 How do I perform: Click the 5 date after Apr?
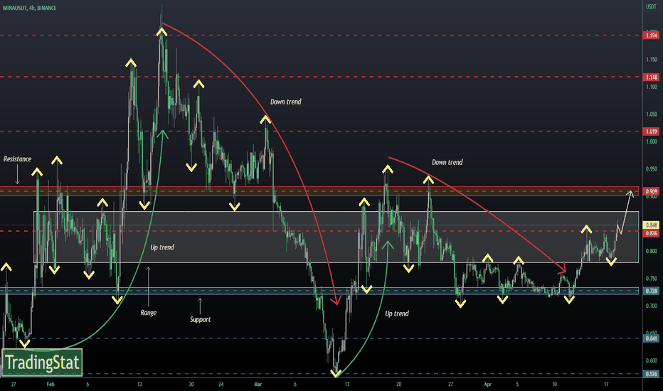[x=517, y=384]
